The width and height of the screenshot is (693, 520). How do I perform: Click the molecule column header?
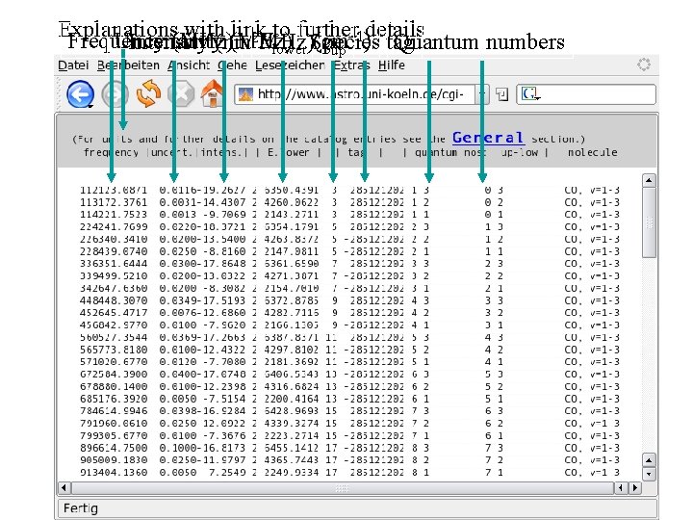click(593, 152)
